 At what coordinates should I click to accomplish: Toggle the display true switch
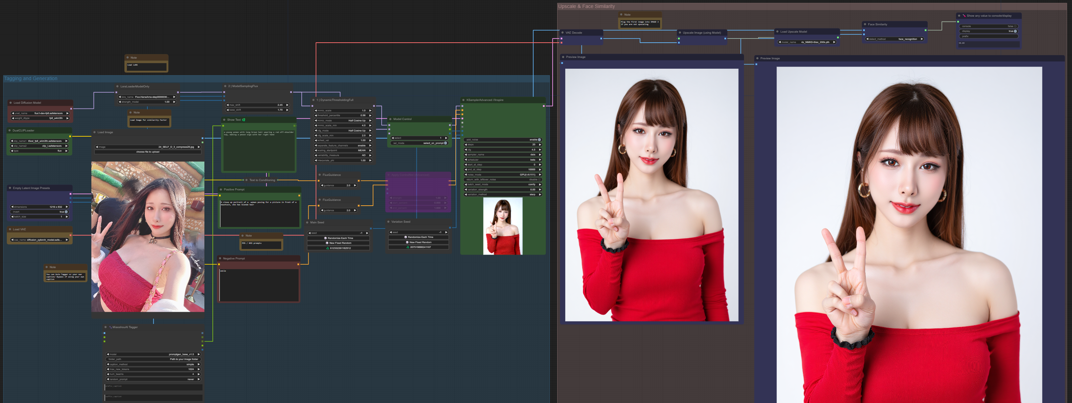1015,31
